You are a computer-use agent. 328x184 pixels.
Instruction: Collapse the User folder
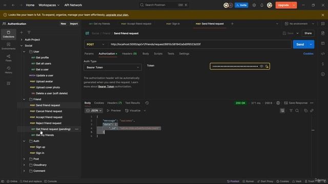click(x=24, y=52)
